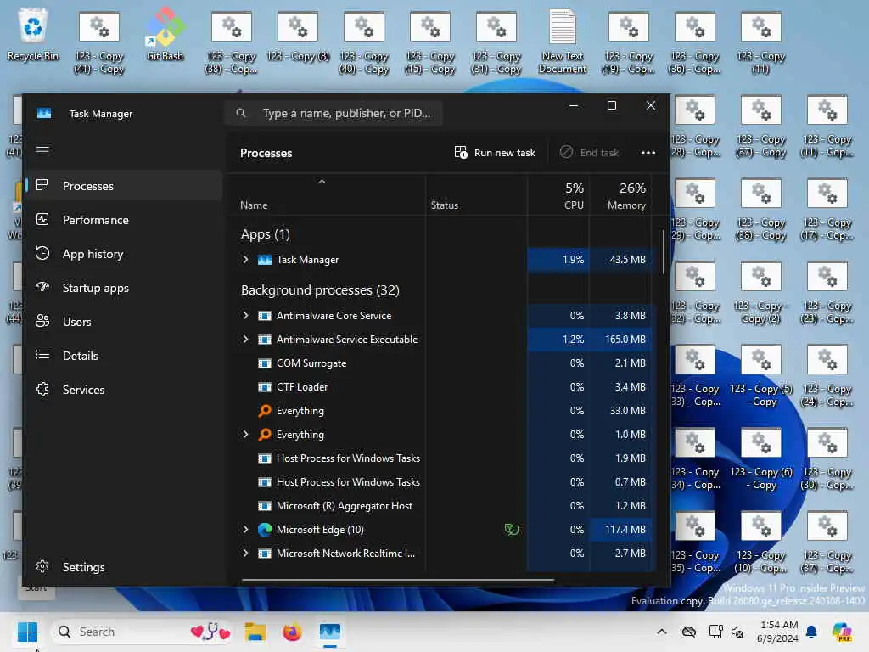The width and height of the screenshot is (869, 652).
Task: Click the Microsoft (R) Aggregator Host icon
Action: (x=265, y=506)
